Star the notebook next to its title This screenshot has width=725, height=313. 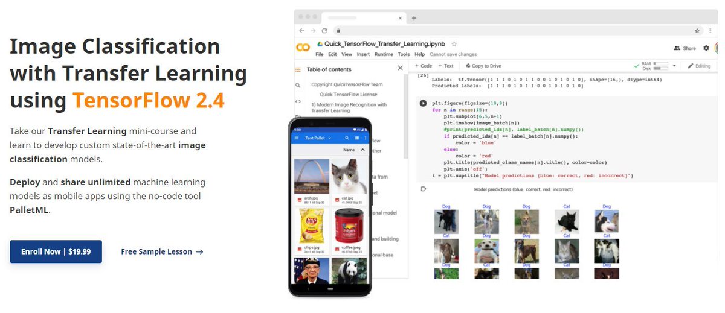tap(454, 44)
